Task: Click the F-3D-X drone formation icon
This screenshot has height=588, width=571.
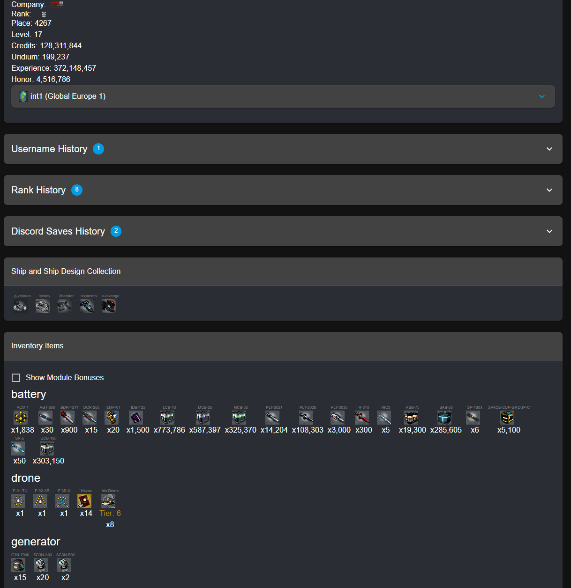Action: coord(62,501)
